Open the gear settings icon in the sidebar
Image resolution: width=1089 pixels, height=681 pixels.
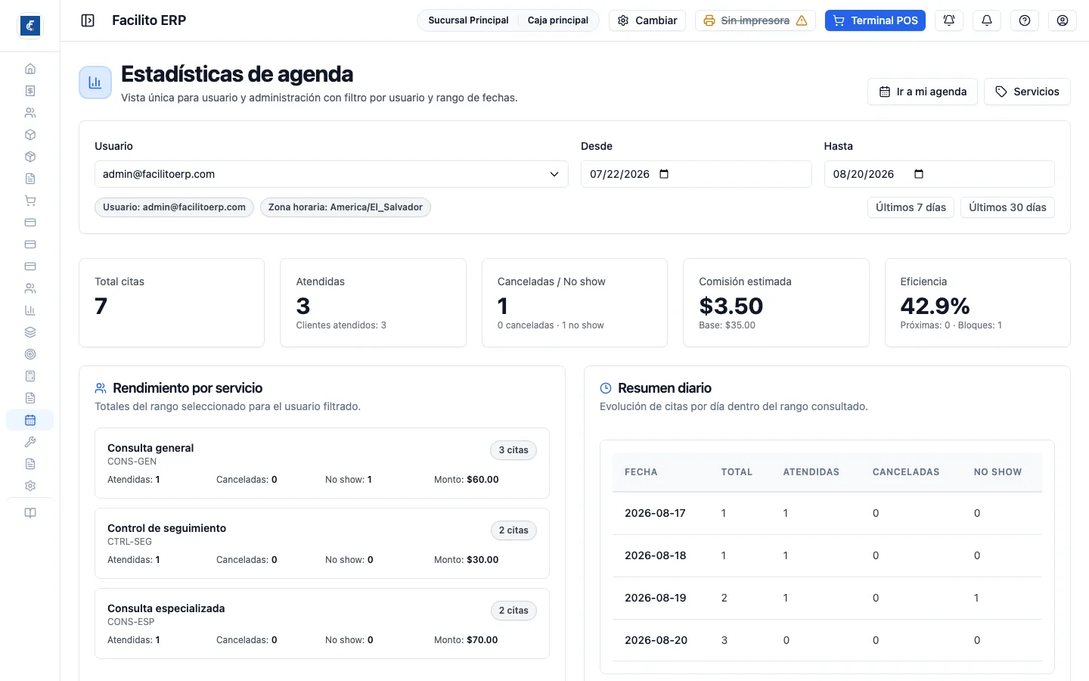(30, 486)
